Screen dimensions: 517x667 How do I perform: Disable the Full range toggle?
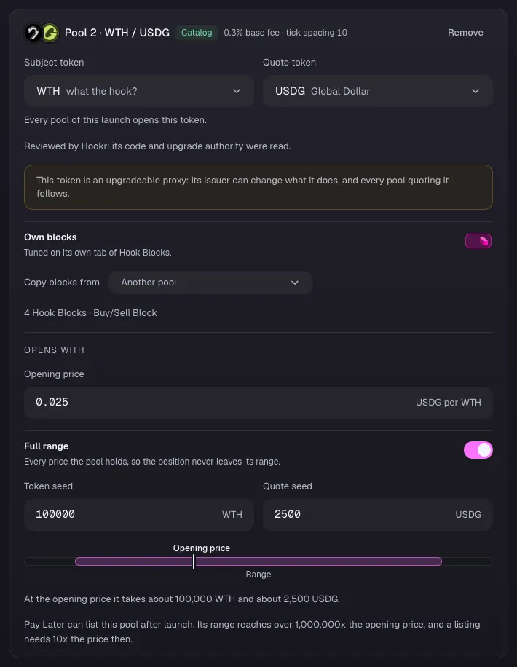pos(478,450)
